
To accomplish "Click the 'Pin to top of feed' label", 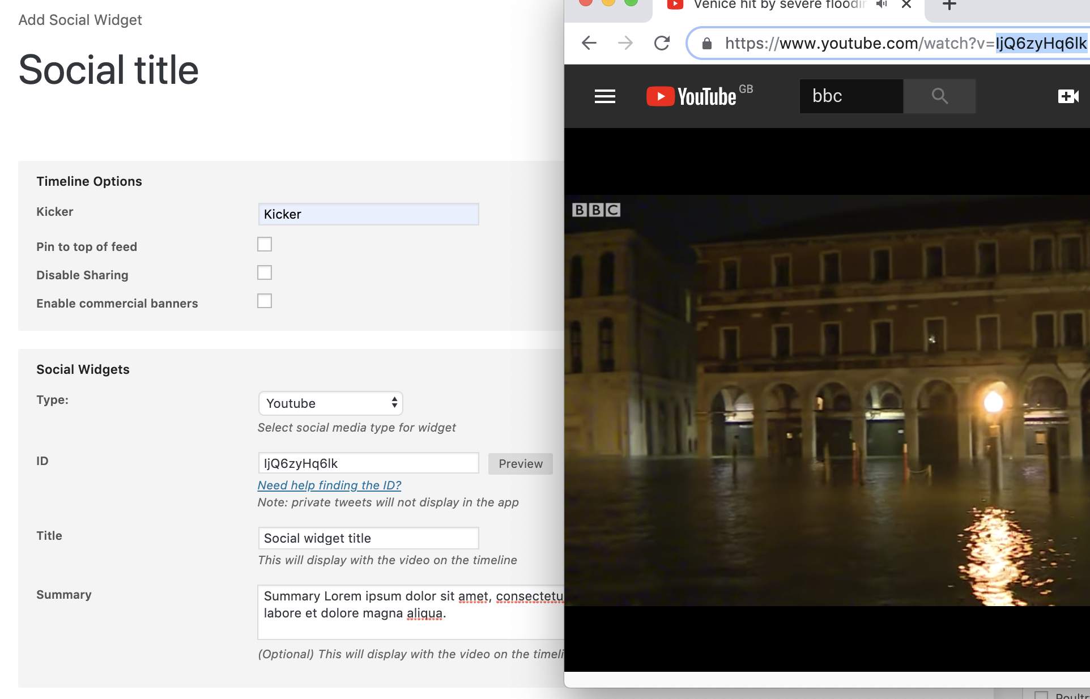I will click(87, 247).
